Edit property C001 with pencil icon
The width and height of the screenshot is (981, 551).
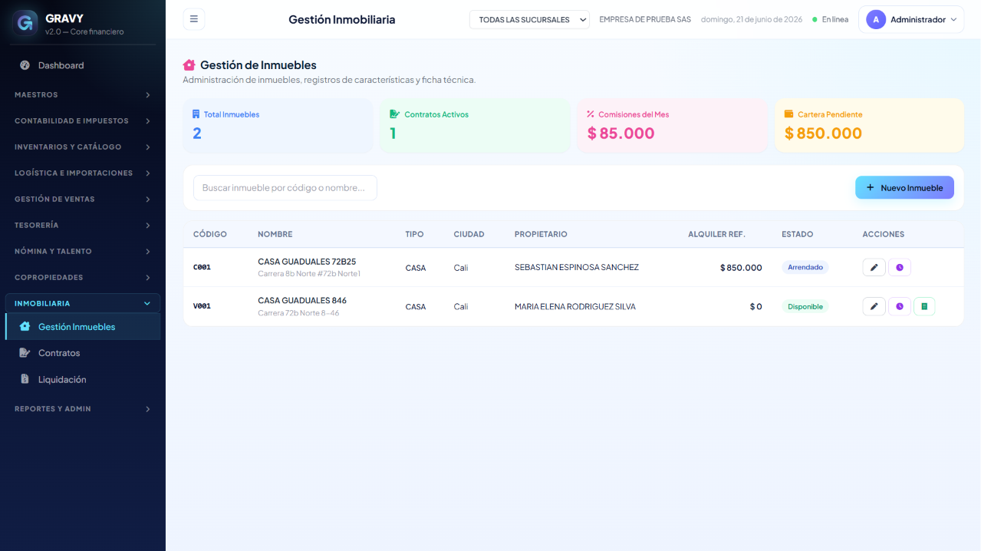[874, 268]
